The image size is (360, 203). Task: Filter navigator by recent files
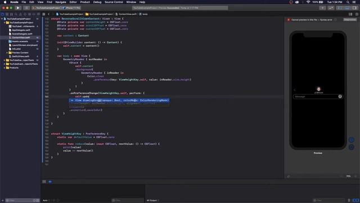point(34,201)
